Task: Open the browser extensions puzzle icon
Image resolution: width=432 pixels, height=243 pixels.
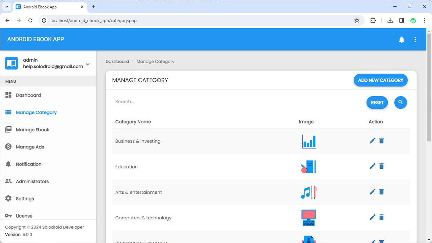Action: (373, 21)
